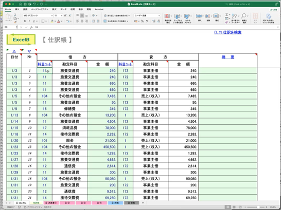281x210 pixels.
Task: Click the Share button
Action: pyautogui.click(x=274, y=9)
